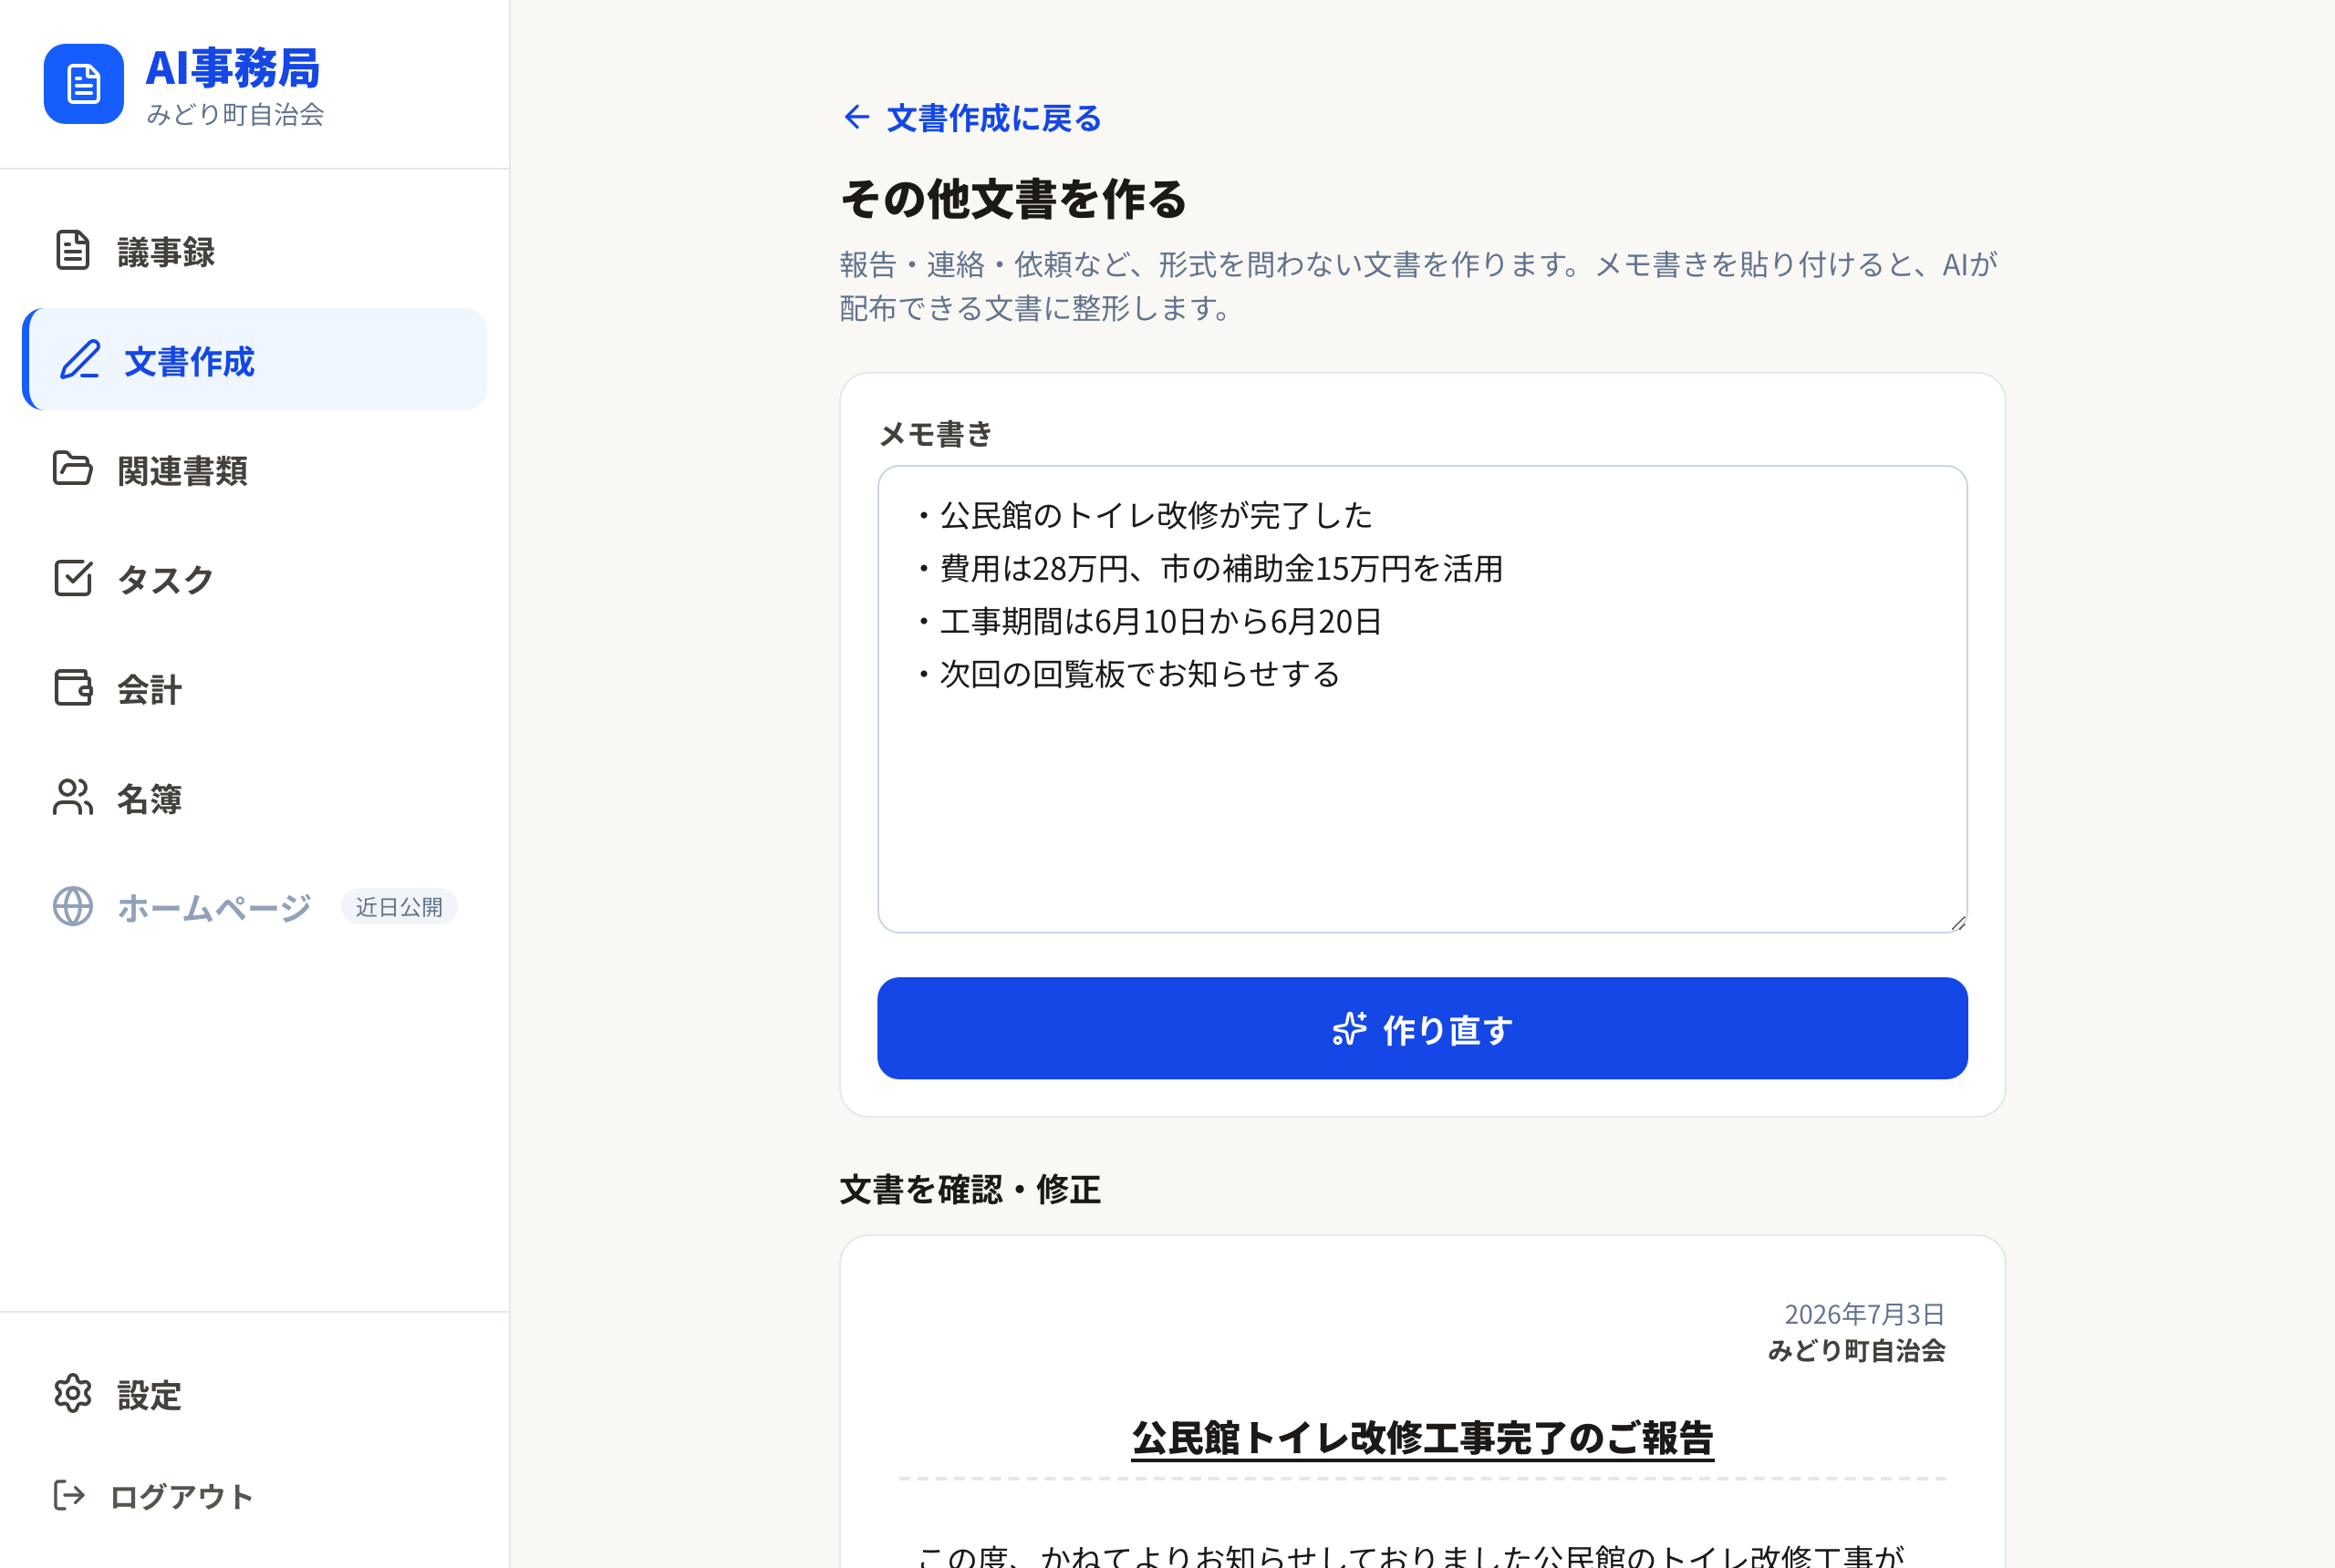
Task: Open 関連書類 section
Action: 254,469
